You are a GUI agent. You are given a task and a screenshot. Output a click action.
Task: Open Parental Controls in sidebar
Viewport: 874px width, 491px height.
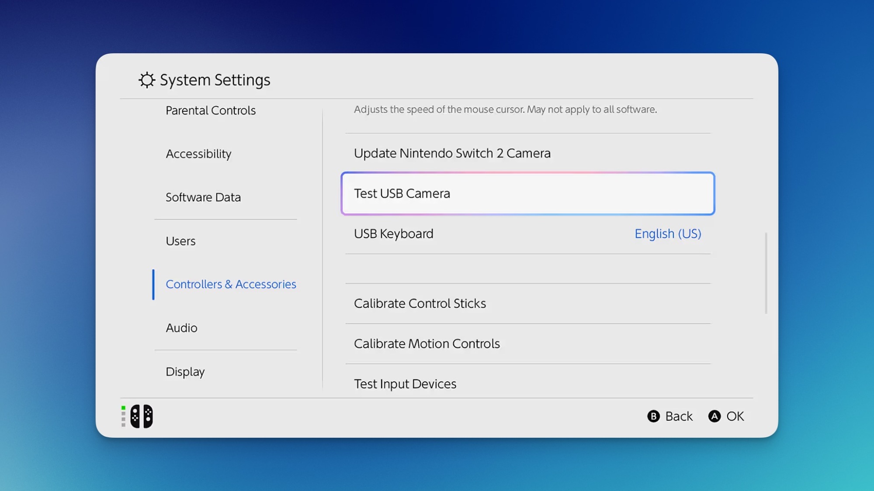[210, 110]
